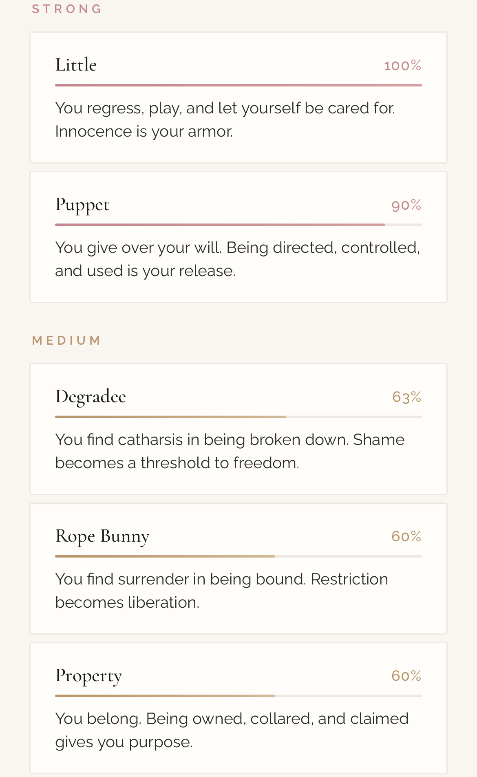
Task: Open the Puppet result card title
Action: pyautogui.click(x=82, y=204)
